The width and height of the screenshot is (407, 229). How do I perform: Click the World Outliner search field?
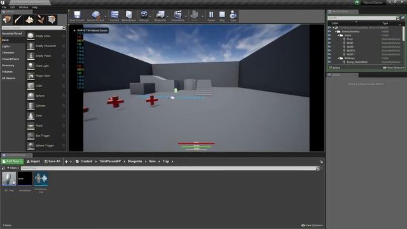[x=361, y=18]
